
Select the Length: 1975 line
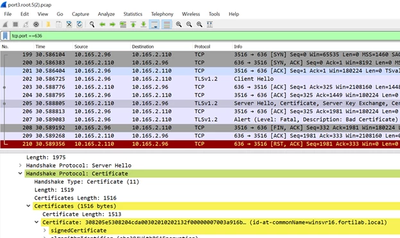point(46,157)
